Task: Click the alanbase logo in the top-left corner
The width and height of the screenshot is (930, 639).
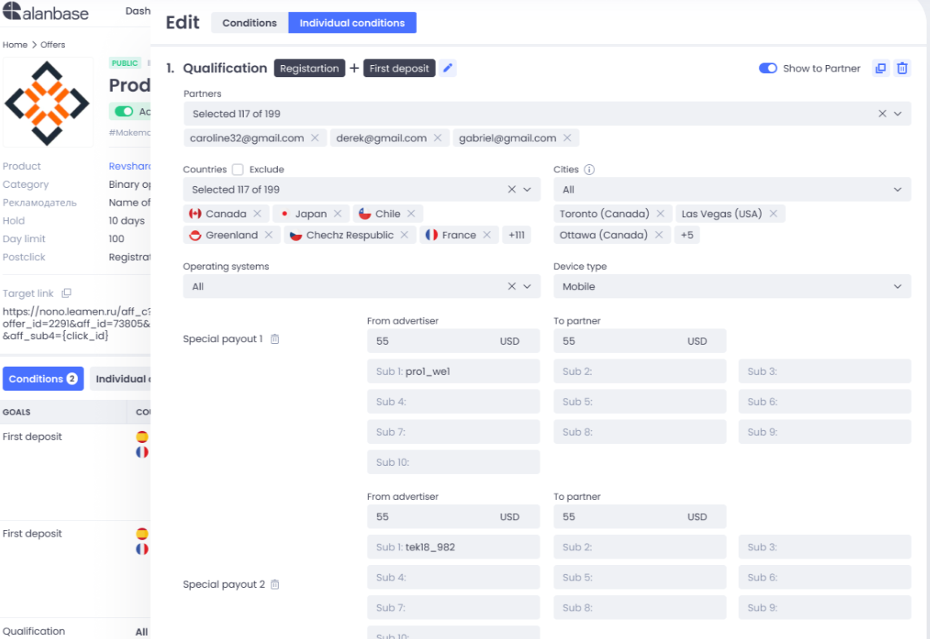Action: tap(45, 12)
